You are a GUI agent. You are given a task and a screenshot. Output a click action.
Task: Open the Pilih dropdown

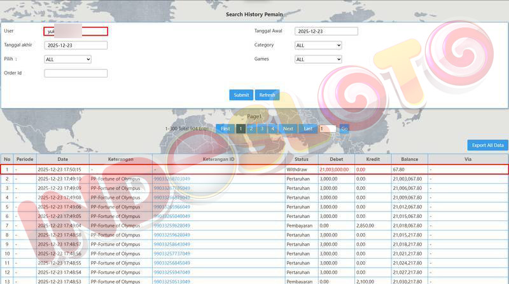click(x=67, y=59)
